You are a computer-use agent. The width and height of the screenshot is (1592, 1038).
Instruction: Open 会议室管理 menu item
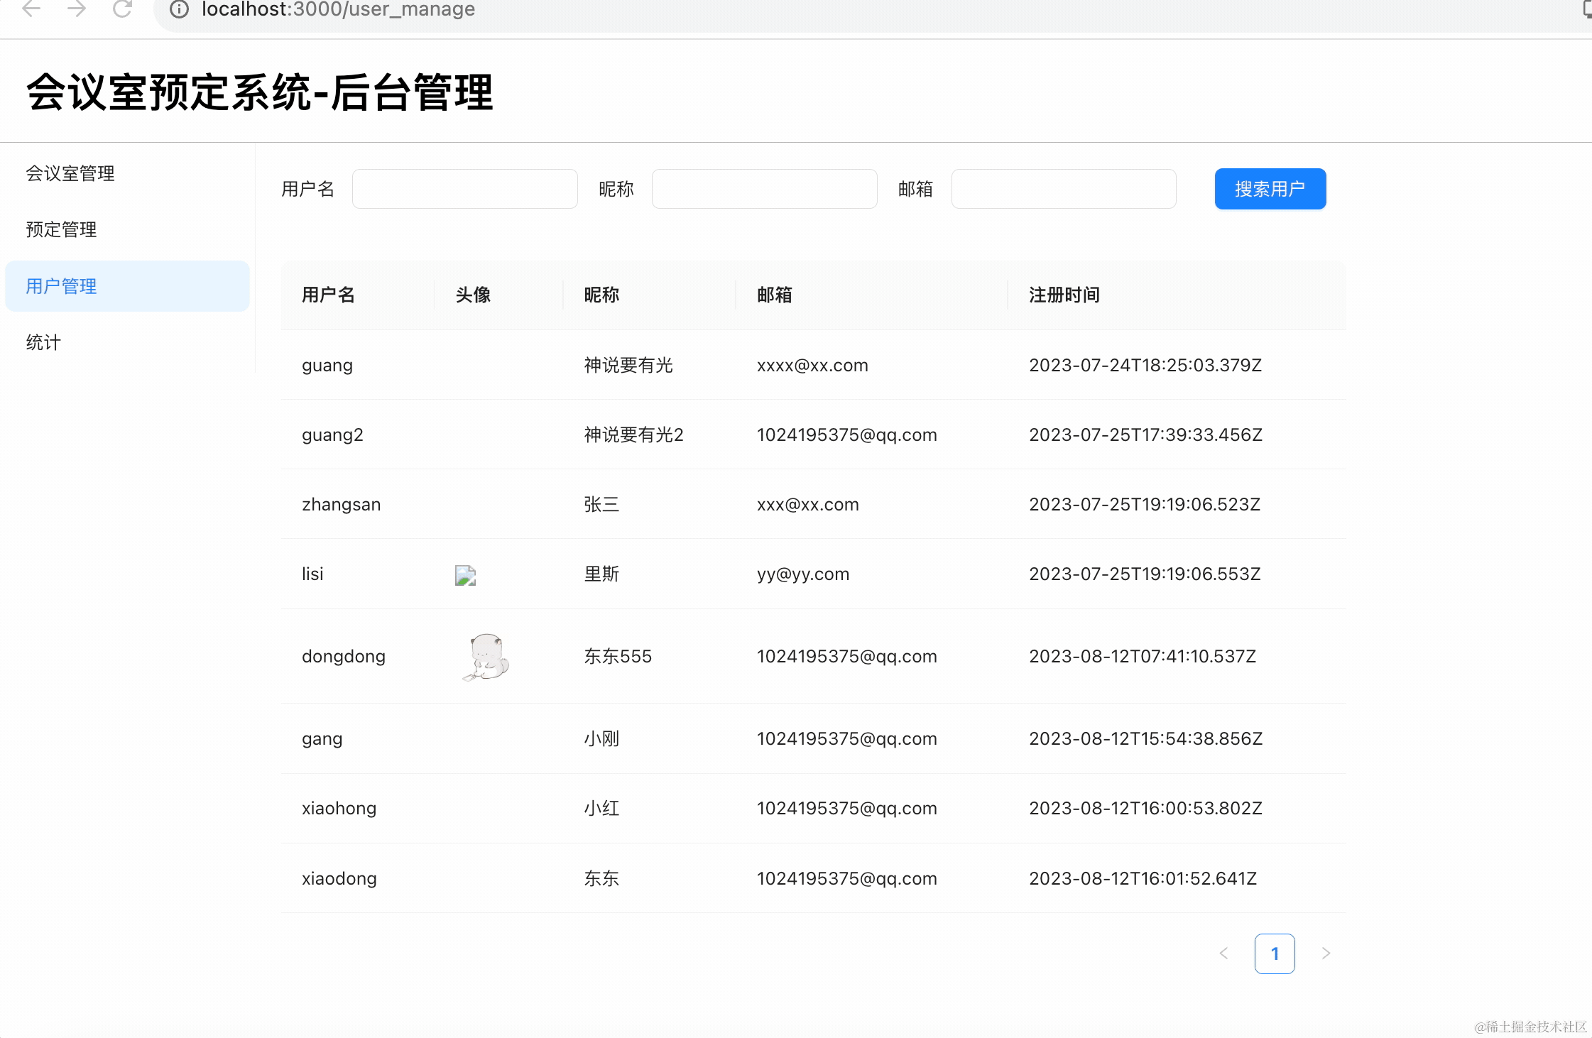tap(70, 173)
